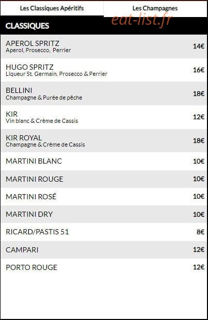The height and width of the screenshot is (320, 208).
Task: Select the Aperol Spritz menu item
Action: click(104, 46)
